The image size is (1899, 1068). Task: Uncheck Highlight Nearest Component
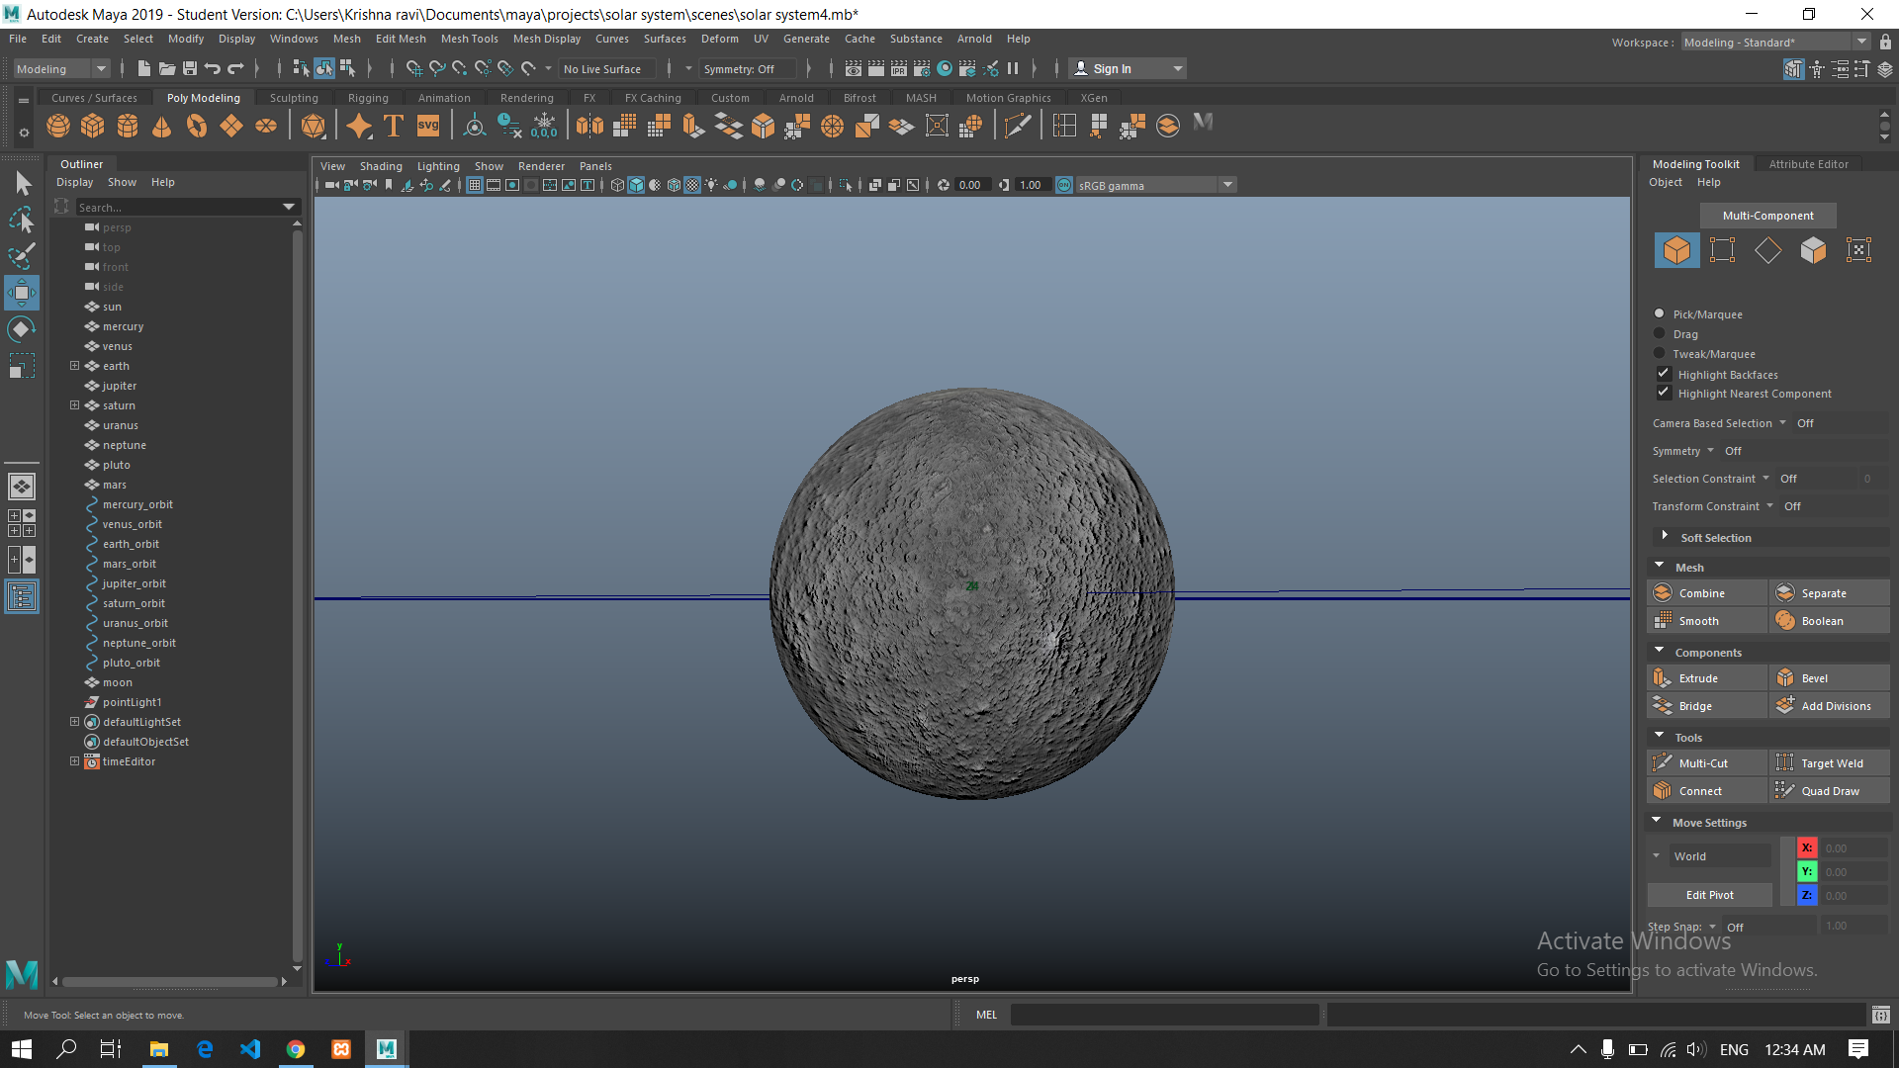[1664, 393]
